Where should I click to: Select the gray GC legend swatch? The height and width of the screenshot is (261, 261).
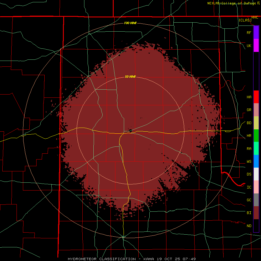[256, 200]
